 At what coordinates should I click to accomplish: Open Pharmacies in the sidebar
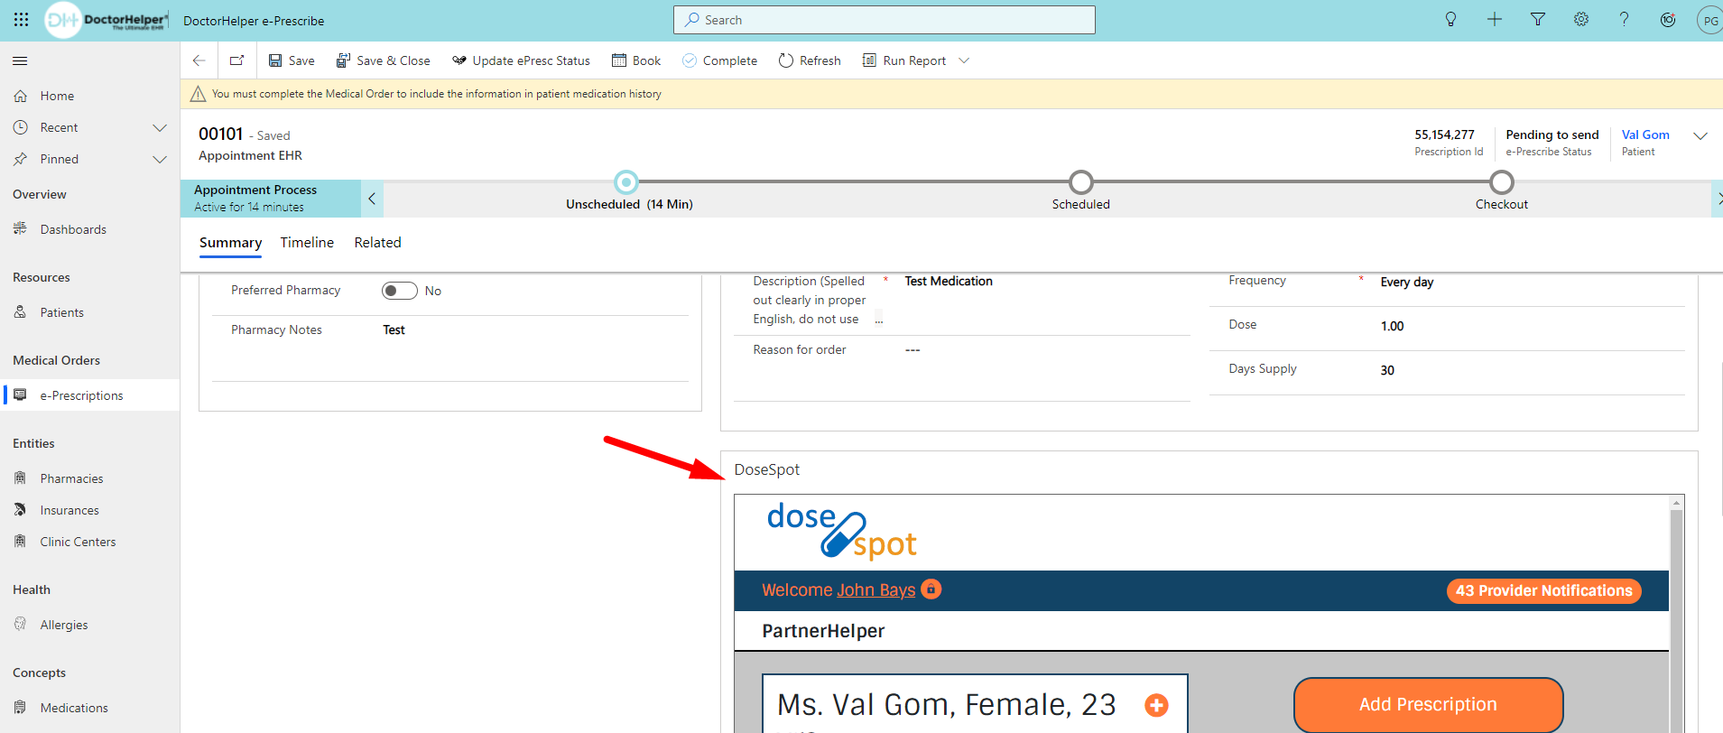[x=71, y=478]
